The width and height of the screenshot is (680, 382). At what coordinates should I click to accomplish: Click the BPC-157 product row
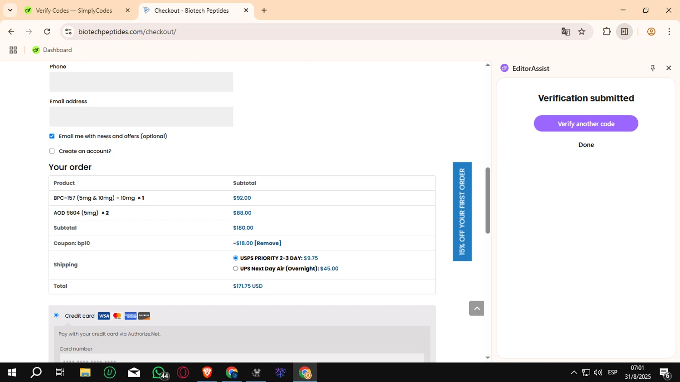pos(242,198)
